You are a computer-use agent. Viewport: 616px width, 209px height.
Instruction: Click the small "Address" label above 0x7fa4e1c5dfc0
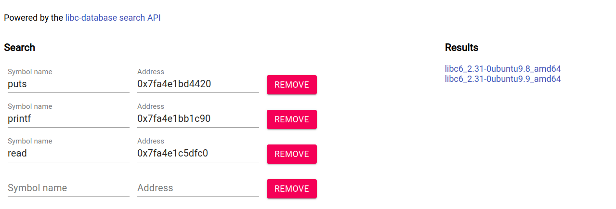[x=151, y=141]
